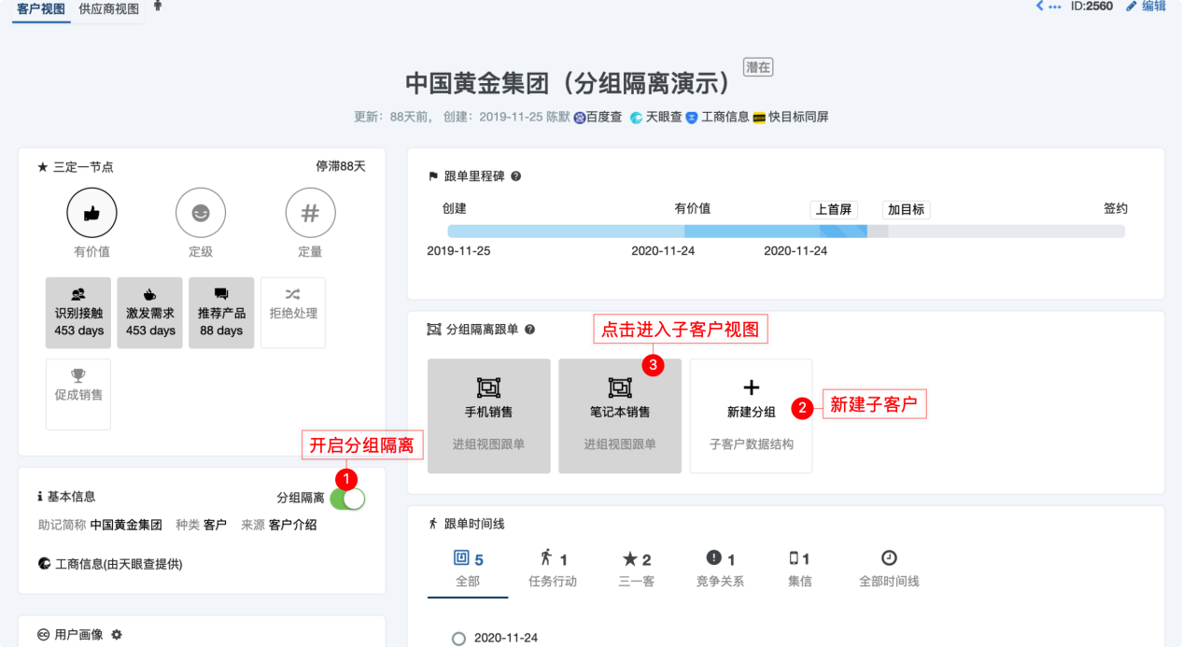Select the 任务行动 timeline tab
The height and width of the screenshot is (647, 1182).
[554, 570]
